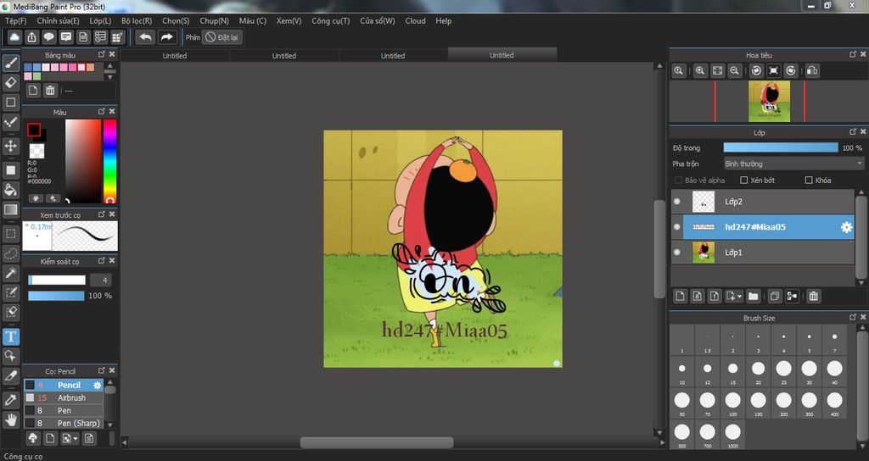The image size is (869, 461).
Task: Select the Lasso selection tool
Action: tap(10, 253)
